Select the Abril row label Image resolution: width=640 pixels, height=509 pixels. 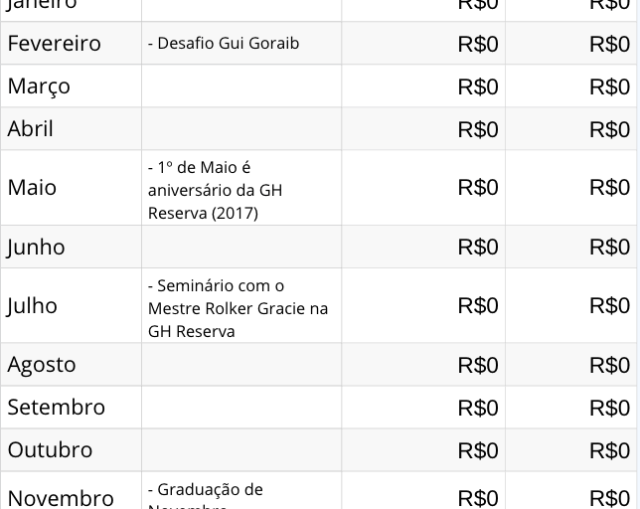pyautogui.click(x=31, y=129)
